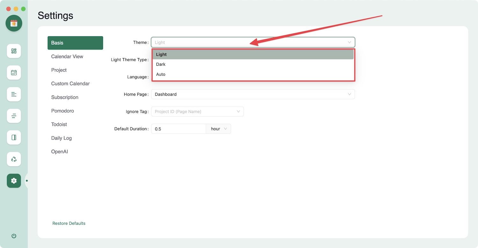Pick the Auto theme option
Viewport: 478px width, 248px height.
[253, 74]
